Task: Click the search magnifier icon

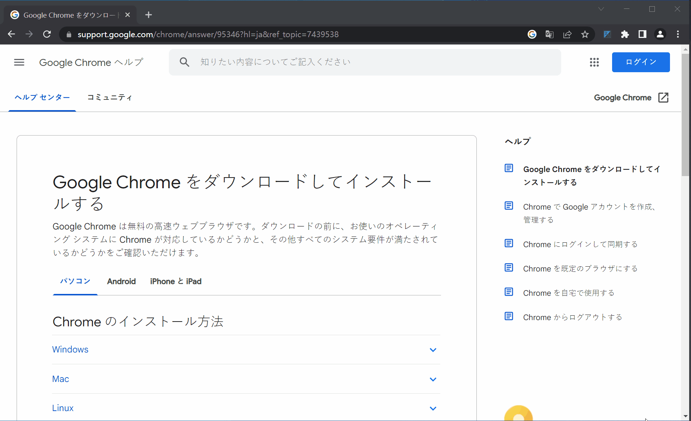Action: [x=184, y=62]
